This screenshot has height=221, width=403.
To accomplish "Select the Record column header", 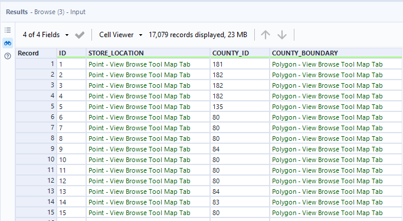I will (x=36, y=53).
